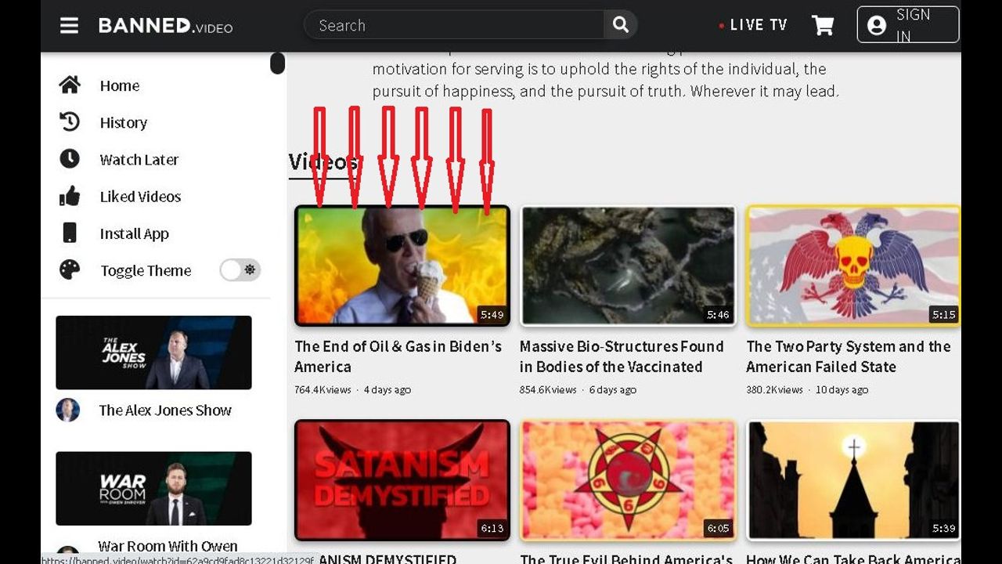Click the search magnifier icon
1002x564 pixels.
pyautogui.click(x=620, y=25)
